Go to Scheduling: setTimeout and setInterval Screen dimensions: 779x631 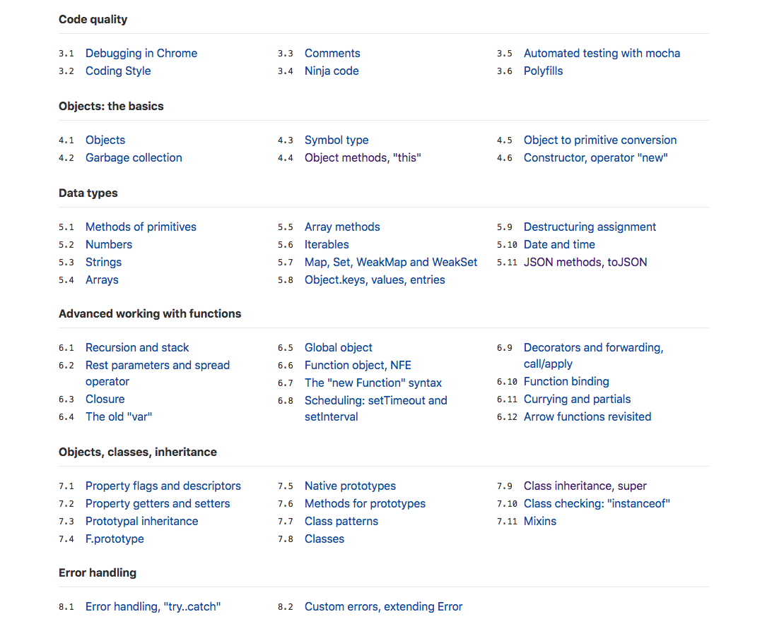(x=375, y=408)
